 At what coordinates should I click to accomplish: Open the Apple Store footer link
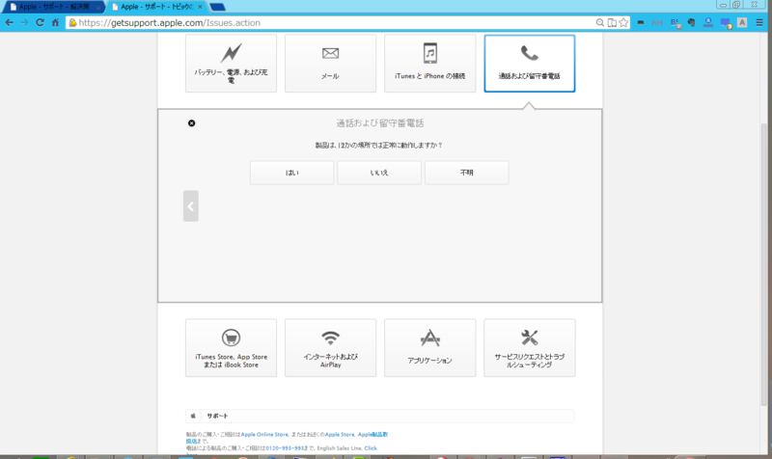click(340, 434)
